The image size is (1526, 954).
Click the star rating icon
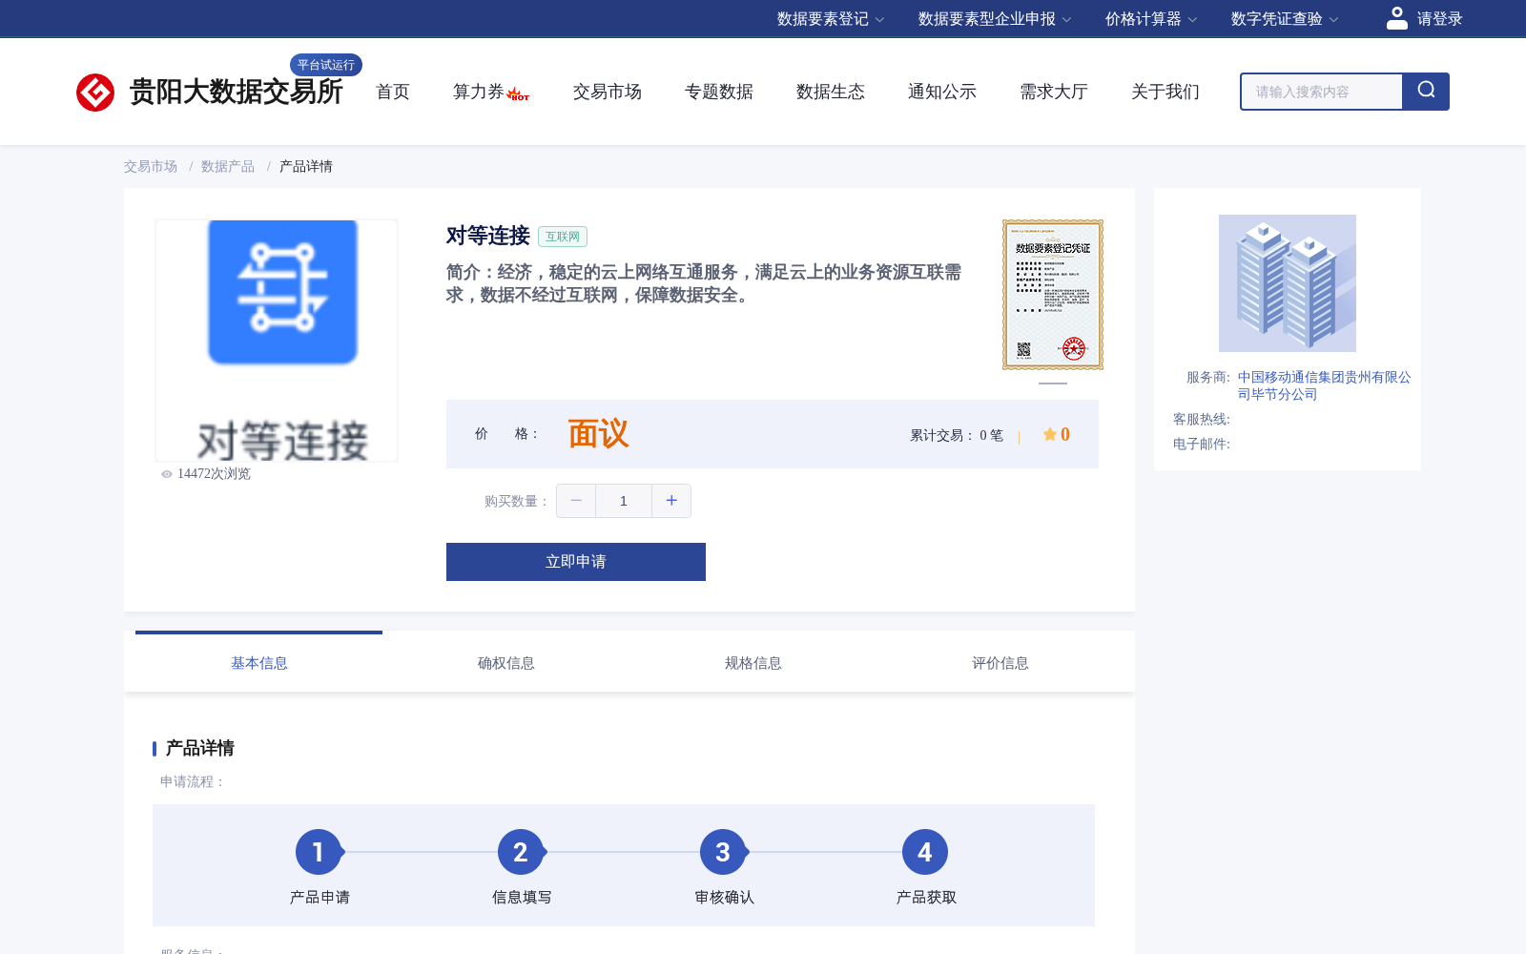[x=1049, y=434]
